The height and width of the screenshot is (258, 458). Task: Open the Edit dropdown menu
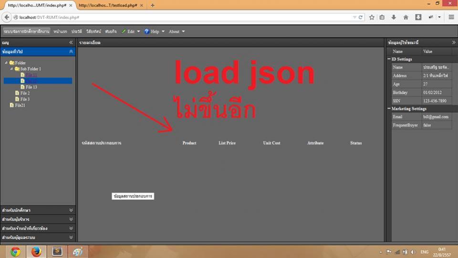point(131,31)
